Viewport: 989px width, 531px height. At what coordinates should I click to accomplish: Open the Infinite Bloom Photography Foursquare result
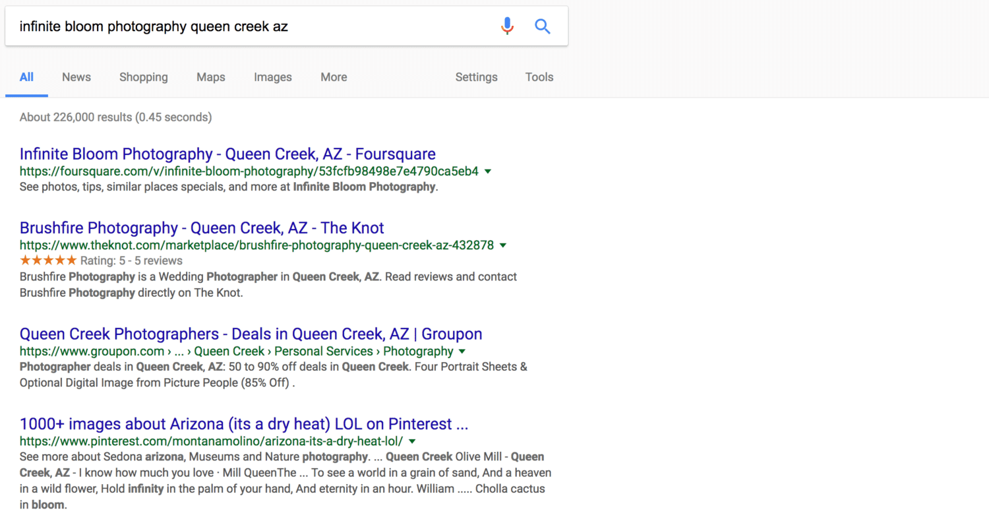(x=227, y=154)
